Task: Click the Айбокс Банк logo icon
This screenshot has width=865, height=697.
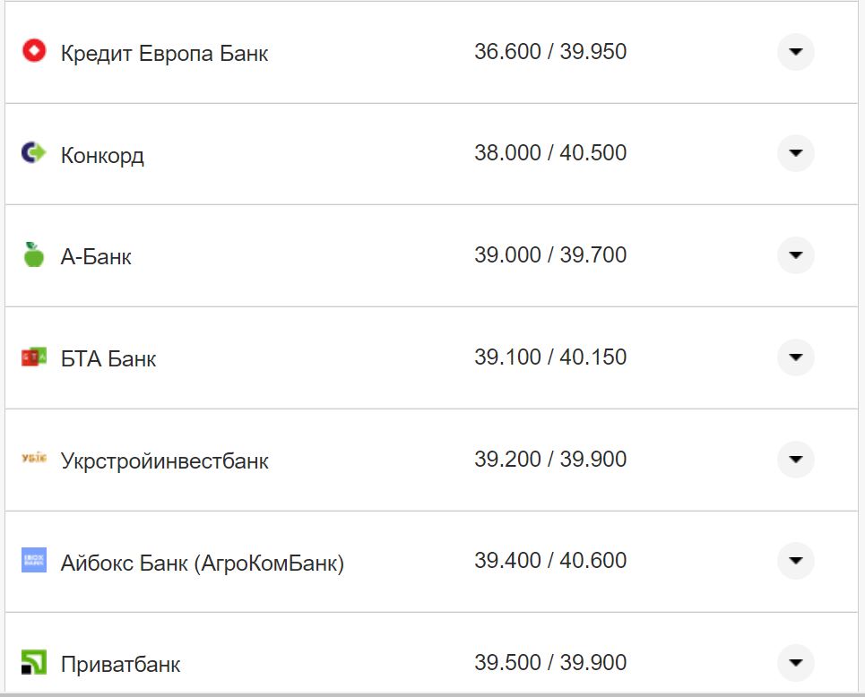Action: 33,561
